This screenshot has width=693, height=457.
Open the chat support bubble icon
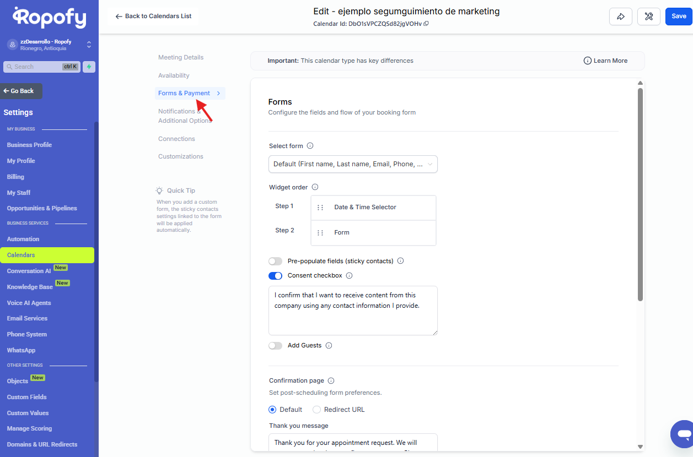[683, 434]
